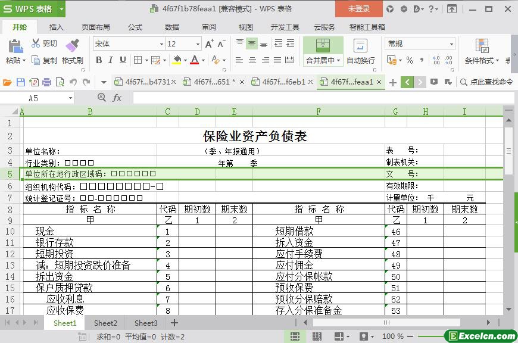The width and height of the screenshot is (518, 343).
Task: Switch to the Sheet2 worksheet tab
Action: pyautogui.click(x=105, y=323)
